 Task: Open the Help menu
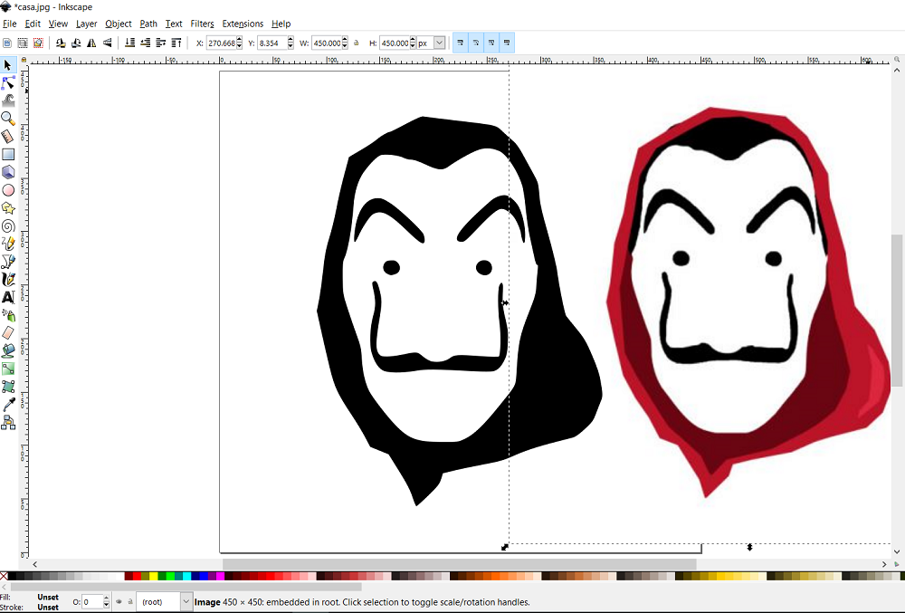point(281,24)
